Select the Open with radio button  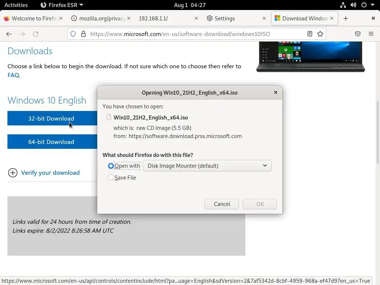click(111, 166)
